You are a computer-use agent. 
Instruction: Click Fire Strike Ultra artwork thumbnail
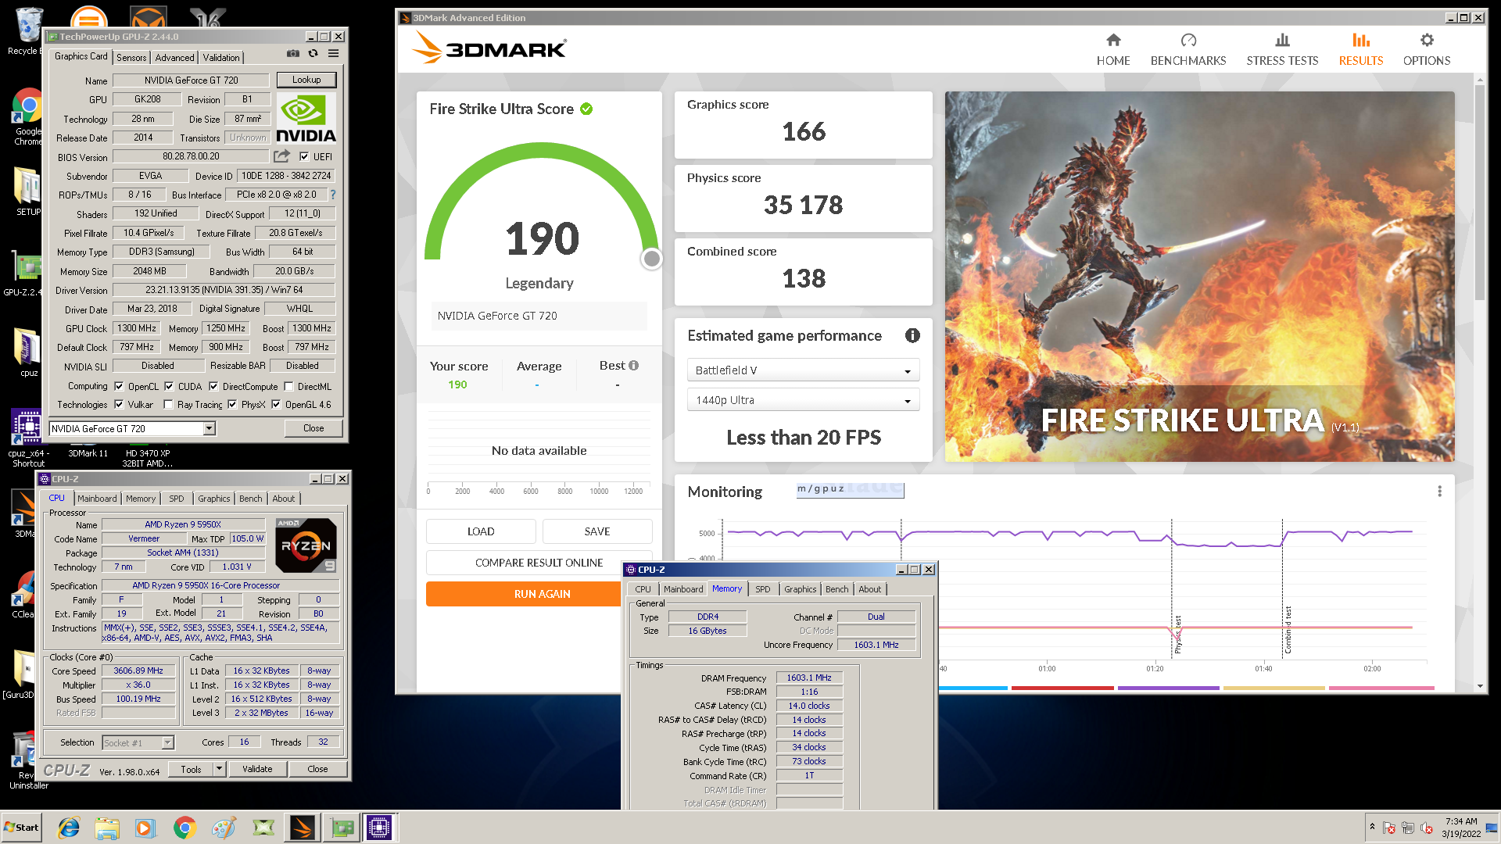[1200, 277]
